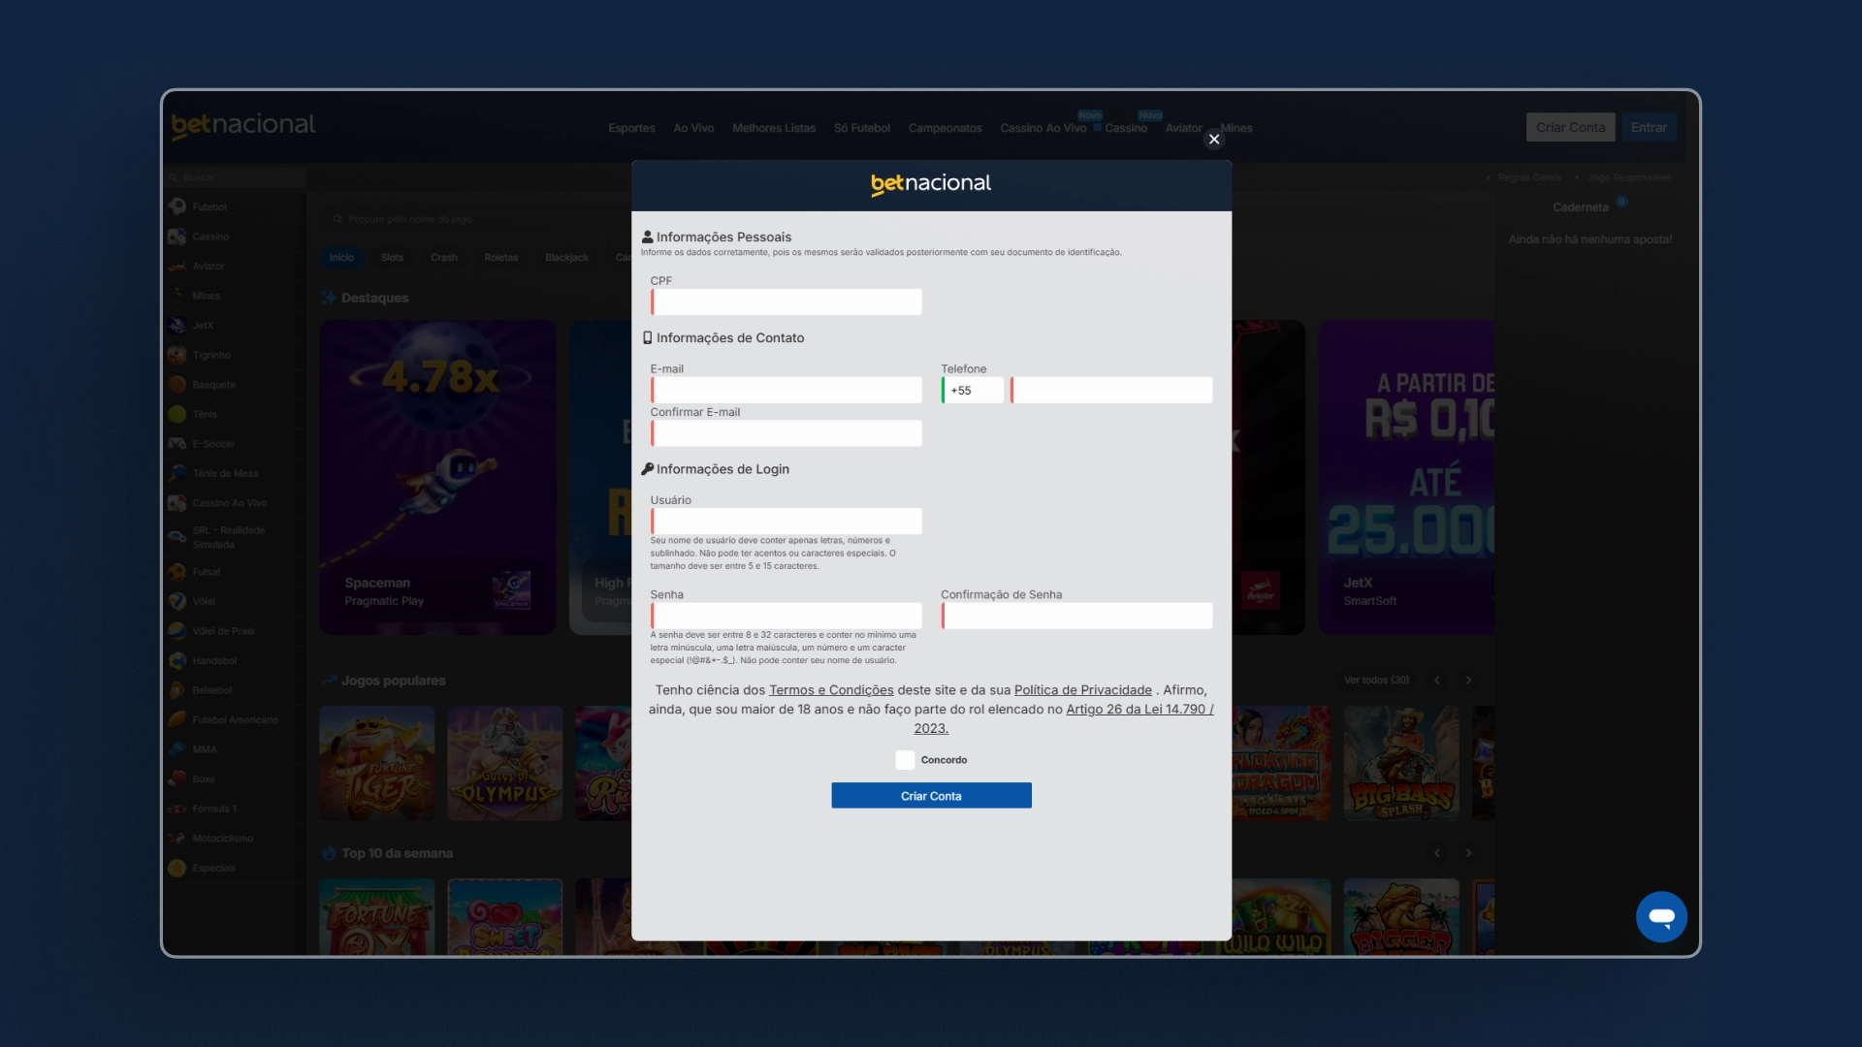Open the JetX SmartSoft game card

(1406, 478)
